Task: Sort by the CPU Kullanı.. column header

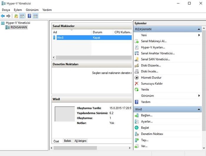Action: pyautogui.click(x=122, y=32)
